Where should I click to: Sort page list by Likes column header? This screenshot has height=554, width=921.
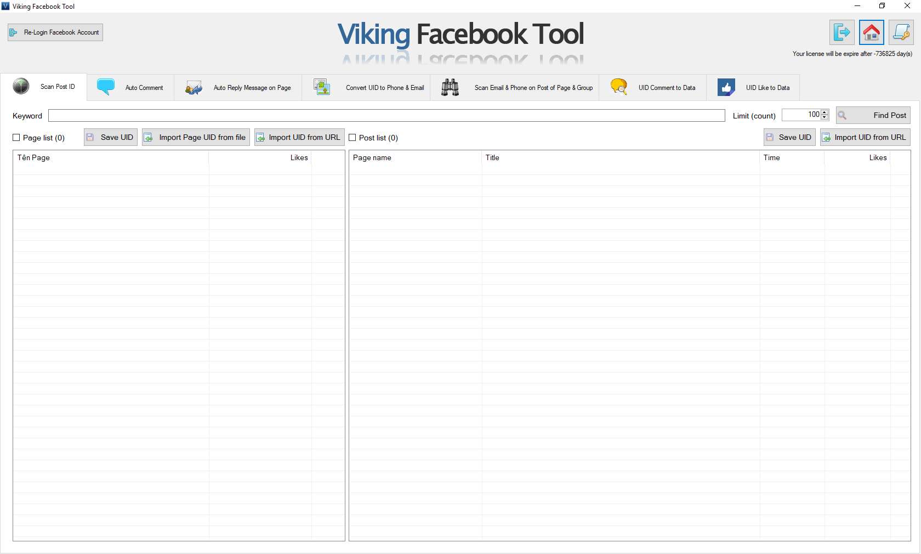(260, 157)
